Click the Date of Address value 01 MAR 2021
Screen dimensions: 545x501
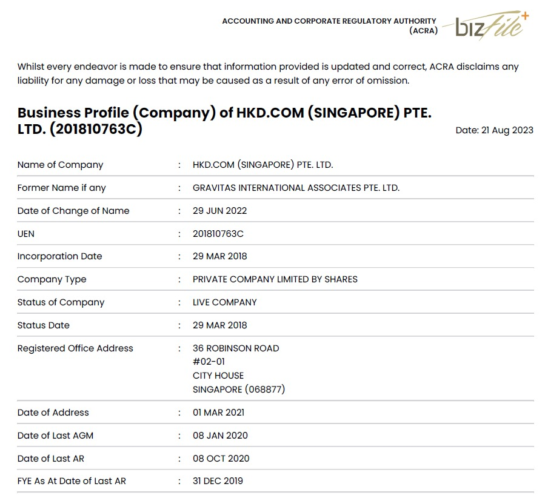[x=218, y=413]
